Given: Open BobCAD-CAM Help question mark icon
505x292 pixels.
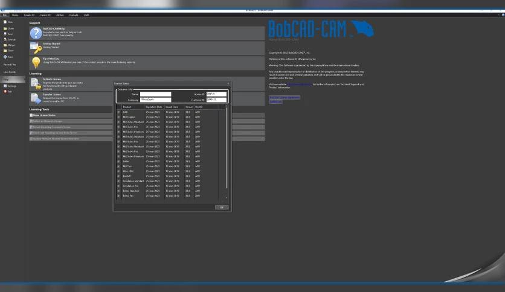Looking at the screenshot, I should click(x=36, y=33).
